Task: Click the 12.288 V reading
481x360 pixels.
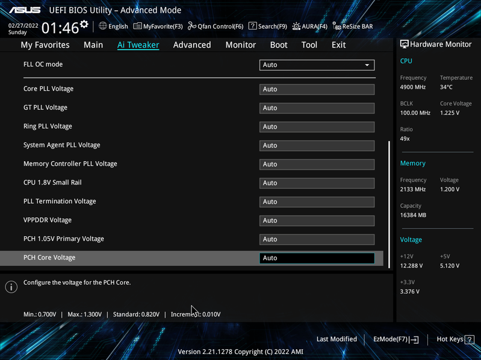Action: pyautogui.click(x=411, y=266)
